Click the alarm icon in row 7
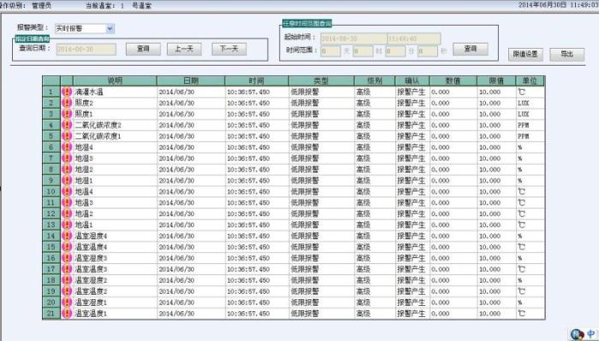Viewport: 599px width, 341px height. 67,158
